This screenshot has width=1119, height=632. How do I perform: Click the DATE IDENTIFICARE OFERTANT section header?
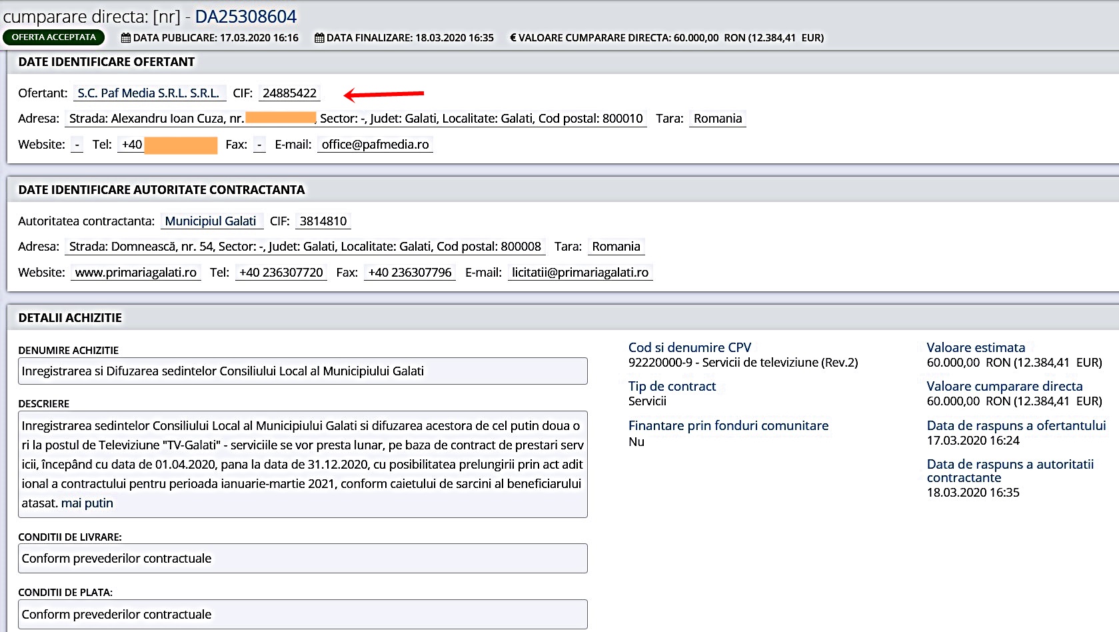point(107,62)
